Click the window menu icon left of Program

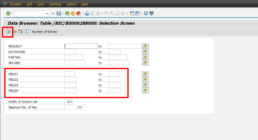5,4
